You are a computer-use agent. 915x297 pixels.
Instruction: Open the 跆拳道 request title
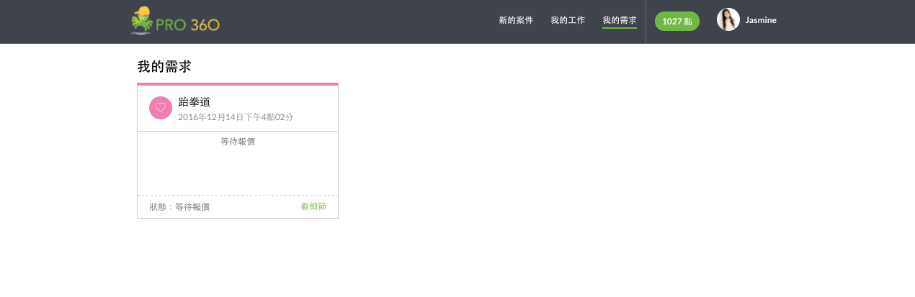195,102
